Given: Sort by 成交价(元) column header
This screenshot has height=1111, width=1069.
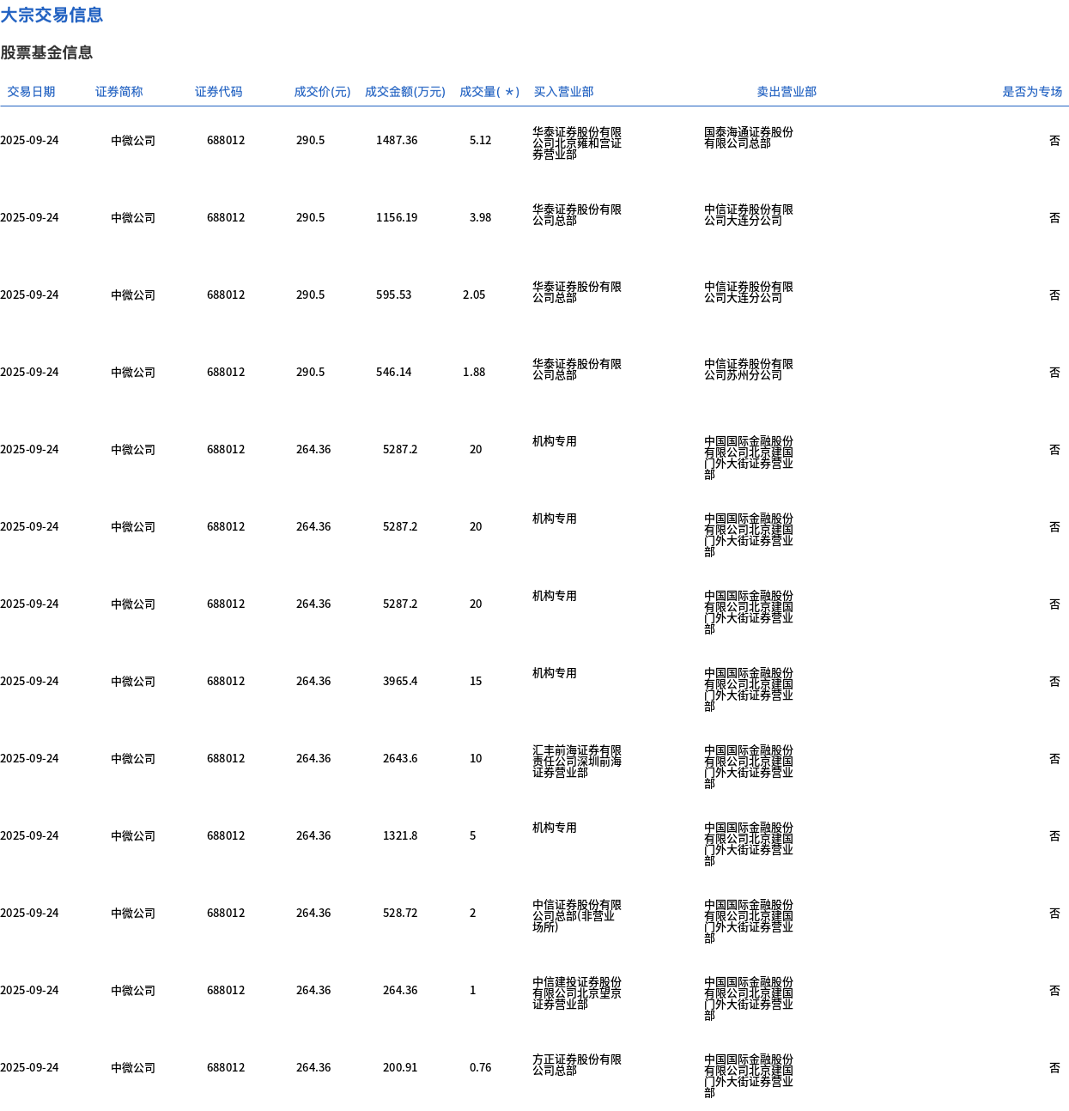Looking at the screenshot, I should pyautogui.click(x=322, y=92).
